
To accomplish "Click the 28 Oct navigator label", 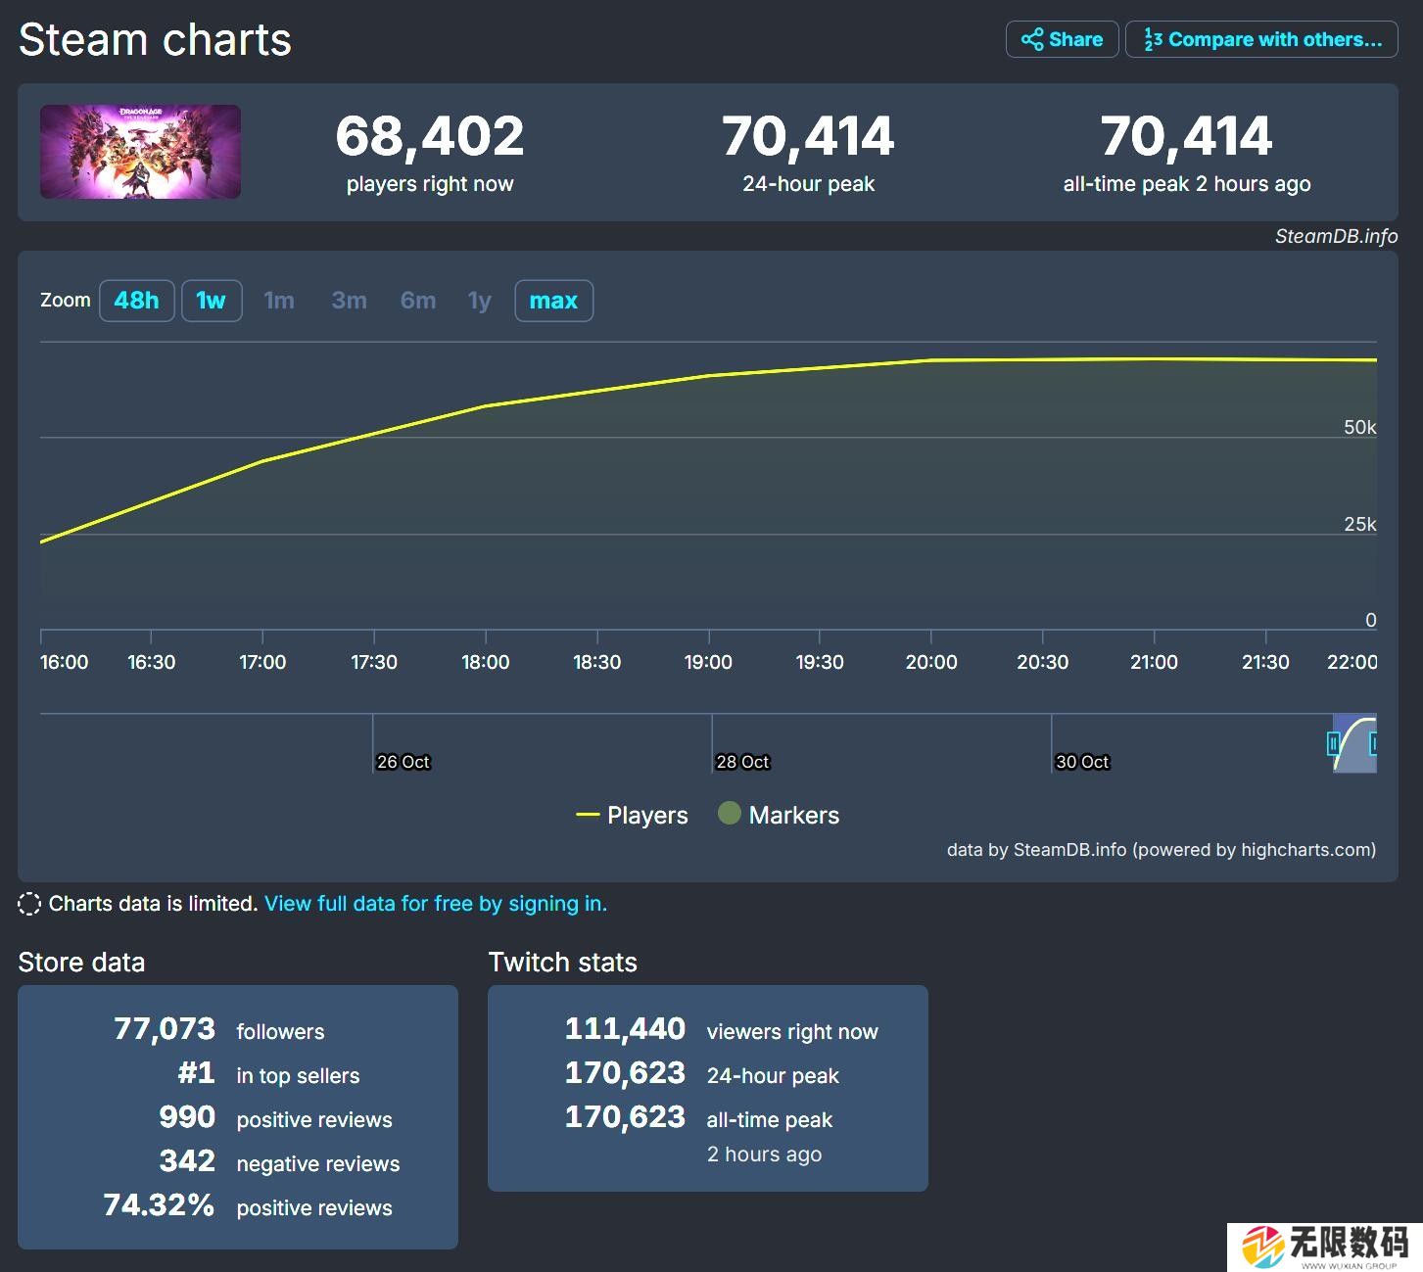I will point(742,762).
